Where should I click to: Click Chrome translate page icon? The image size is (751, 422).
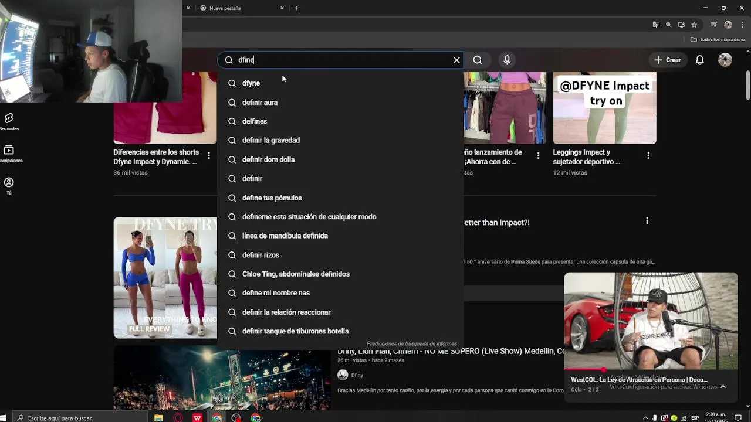click(x=656, y=25)
